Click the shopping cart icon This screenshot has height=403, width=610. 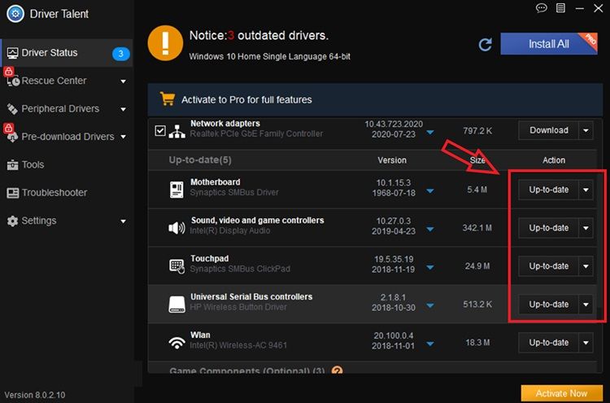[168, 99]
